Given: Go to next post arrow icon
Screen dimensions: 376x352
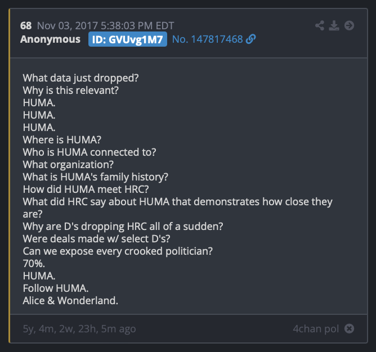Looking at the screenshot, I should tap(349, 25).
